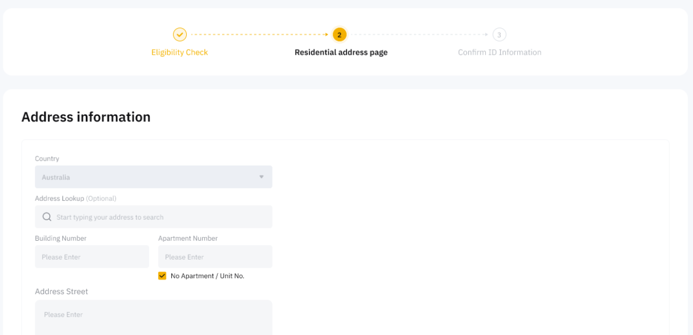Jump to the Confirm ID Information step label
693x335 pixels.
500,52
